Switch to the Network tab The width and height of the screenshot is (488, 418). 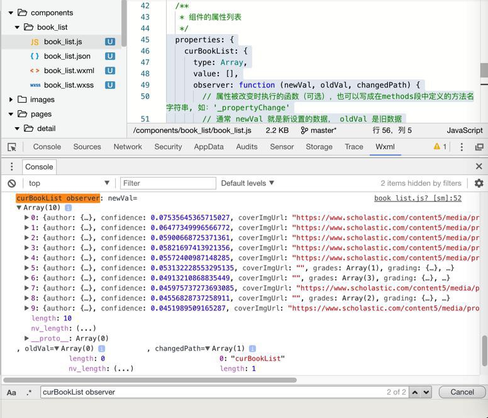point(128,147)
